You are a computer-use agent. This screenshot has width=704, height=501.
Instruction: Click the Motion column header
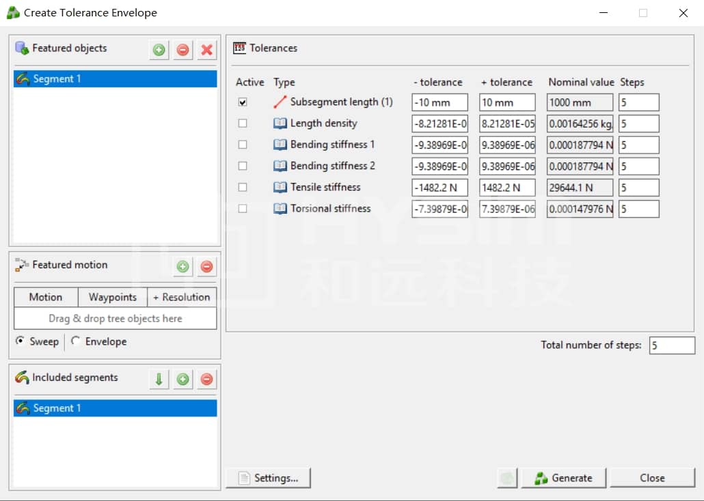pyautogui.click(x=46, y=297)
